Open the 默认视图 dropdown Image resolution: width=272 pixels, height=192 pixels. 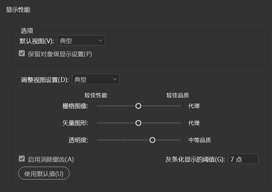[81, 41]
